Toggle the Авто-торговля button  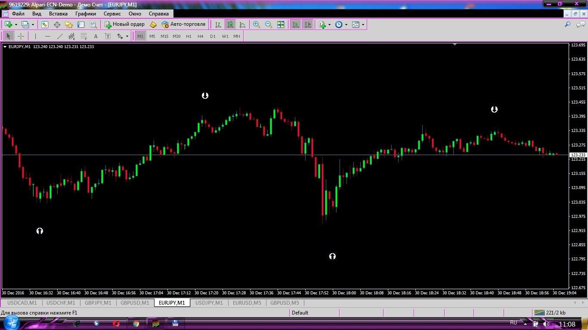point(183,24)
